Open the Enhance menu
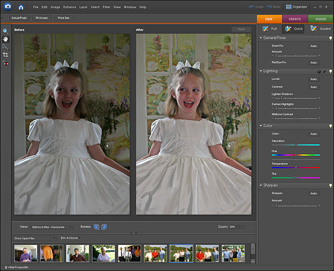This screenshot has height=271, width=334. (69, 7)
